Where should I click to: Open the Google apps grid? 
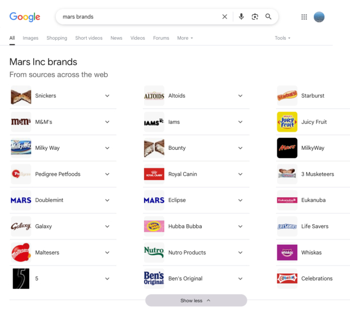tap(304, 17)
